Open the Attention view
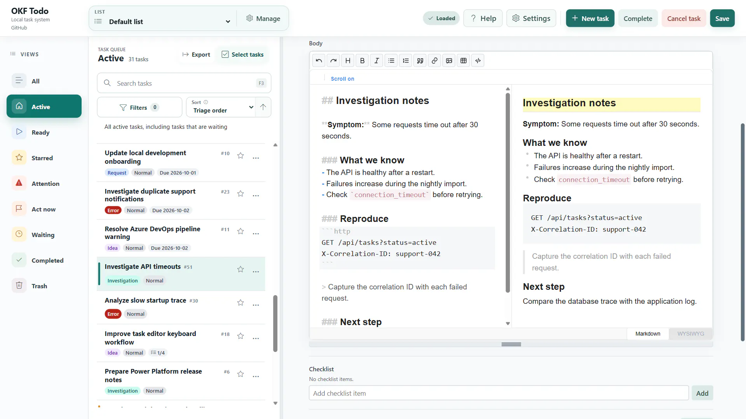 click(44, 184)
